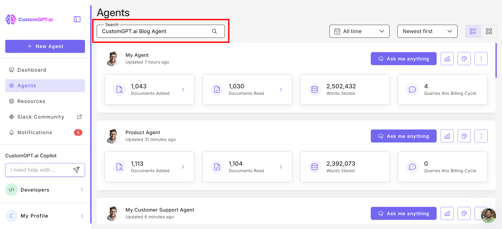Click the search magnifier icon
This screenshot has height=229, width=502.
coord(214,31)
